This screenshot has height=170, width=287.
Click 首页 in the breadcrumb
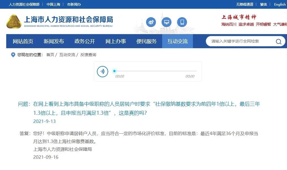click(50, 55)
